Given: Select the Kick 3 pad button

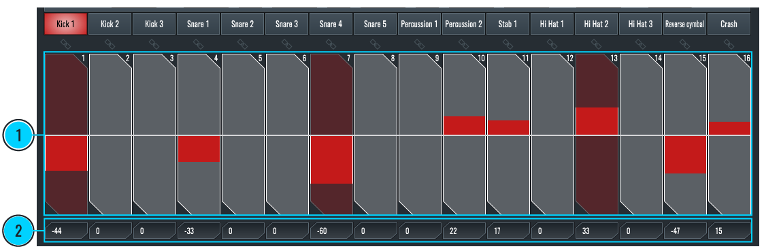Looking at the screenshot, I should pyautogui.click(x=154, y=24).
